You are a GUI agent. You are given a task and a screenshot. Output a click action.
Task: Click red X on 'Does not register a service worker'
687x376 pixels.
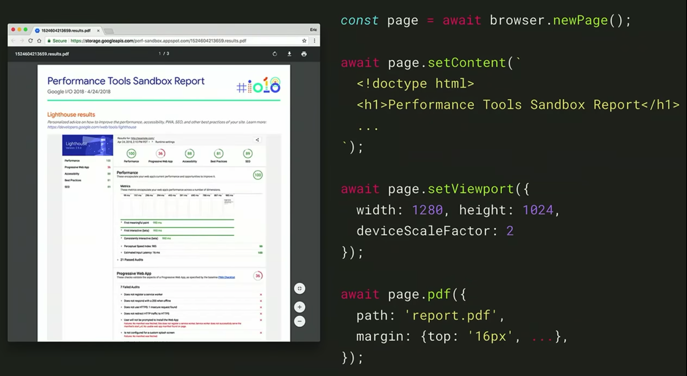[x=261, y=295]
